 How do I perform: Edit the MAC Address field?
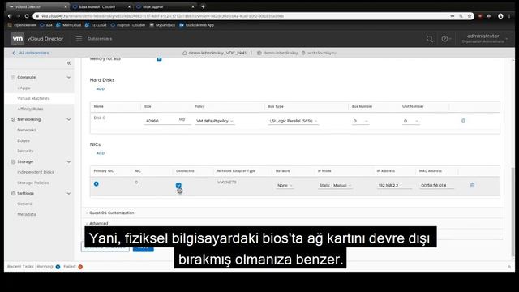coord(437,186)
